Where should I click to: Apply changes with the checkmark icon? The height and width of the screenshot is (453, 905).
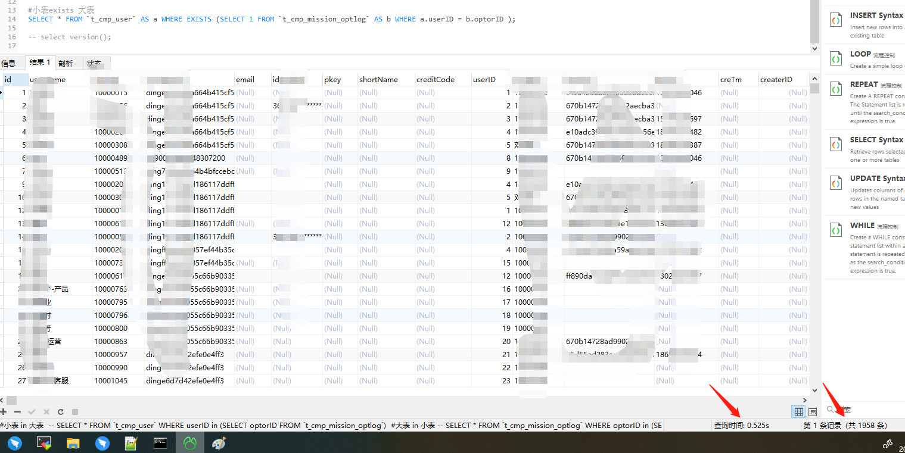31,411
